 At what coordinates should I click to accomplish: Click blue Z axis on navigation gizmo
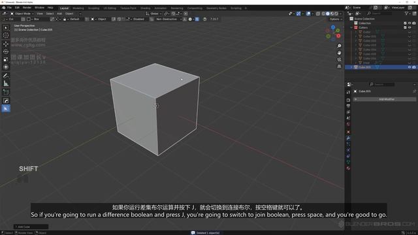coord(333,27)
